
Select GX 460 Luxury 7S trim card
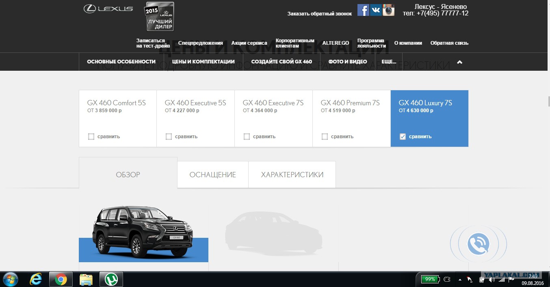[429, 118]
